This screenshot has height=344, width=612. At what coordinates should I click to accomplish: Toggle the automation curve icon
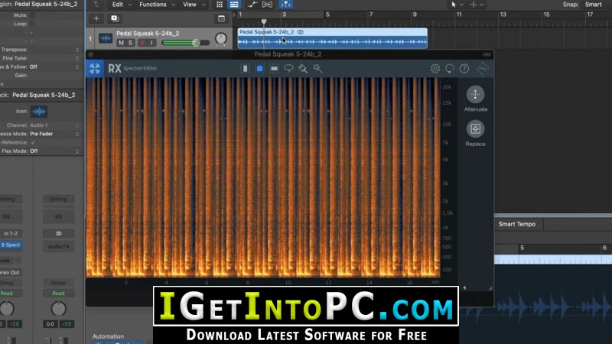pyautogui.click(x=252, y=5)
